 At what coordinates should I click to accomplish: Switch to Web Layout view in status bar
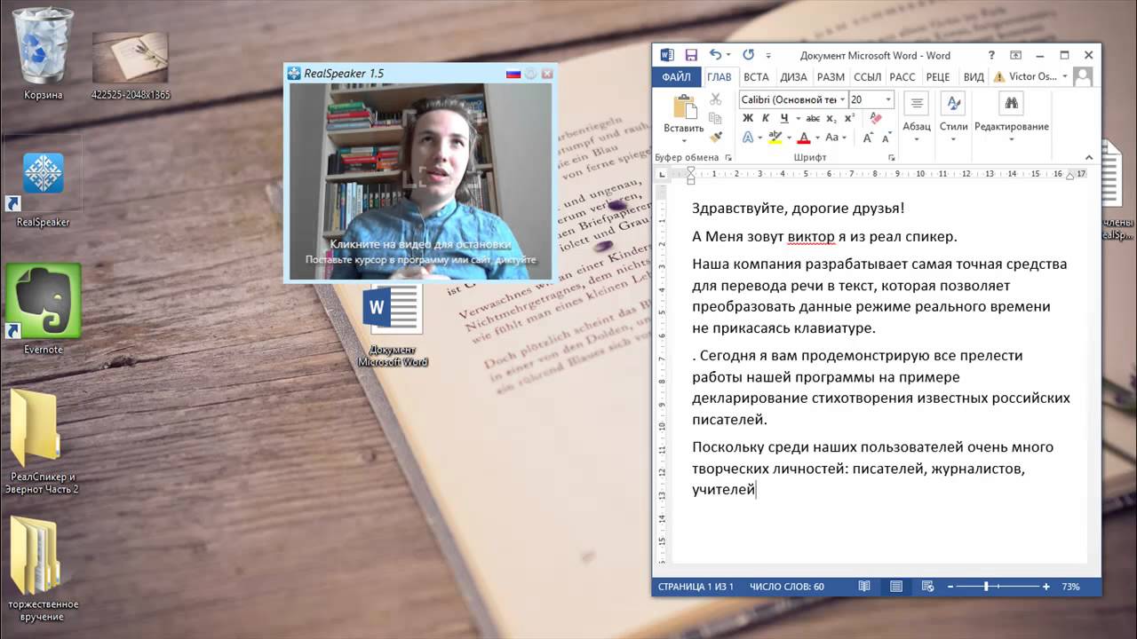pyautogui.click(x=927, y=587)
